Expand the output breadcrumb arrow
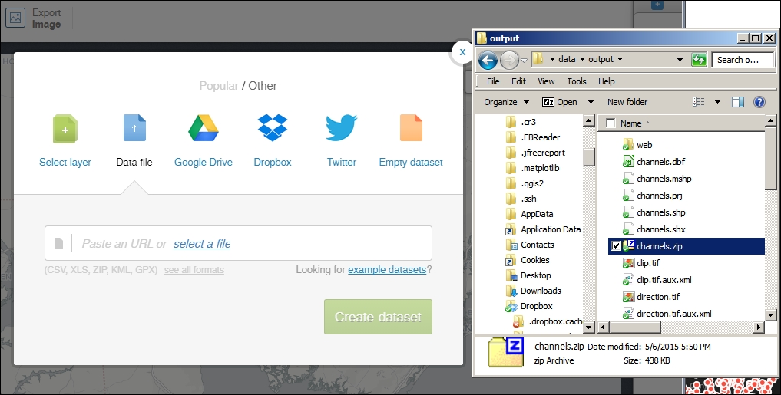781x395 pixels. pyautogui.click(x=620, y=60)
